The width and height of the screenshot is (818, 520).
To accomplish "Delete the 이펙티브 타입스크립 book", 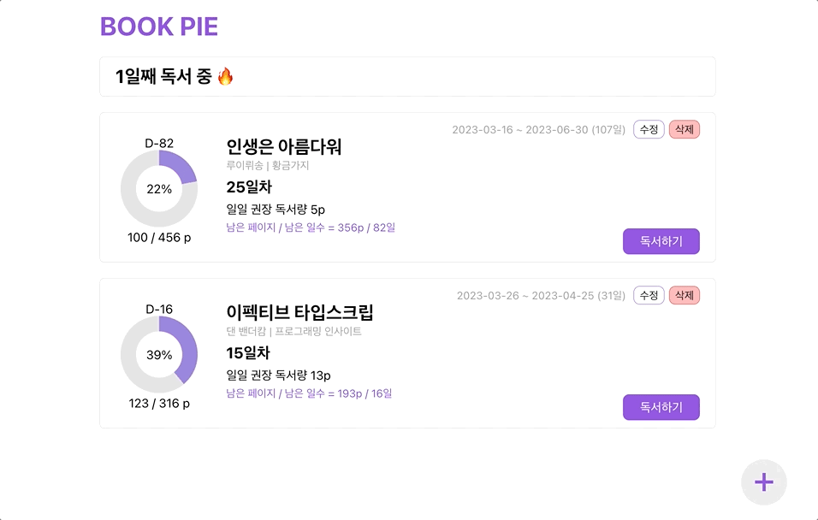I will 684,295.
